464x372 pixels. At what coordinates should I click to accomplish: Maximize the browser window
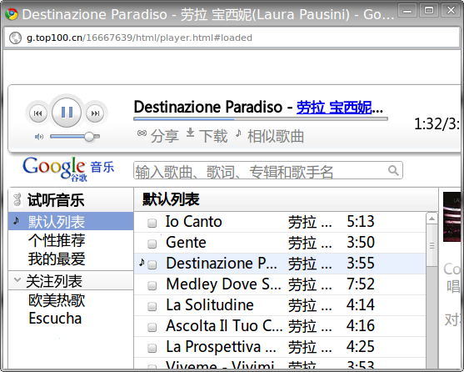429,11
